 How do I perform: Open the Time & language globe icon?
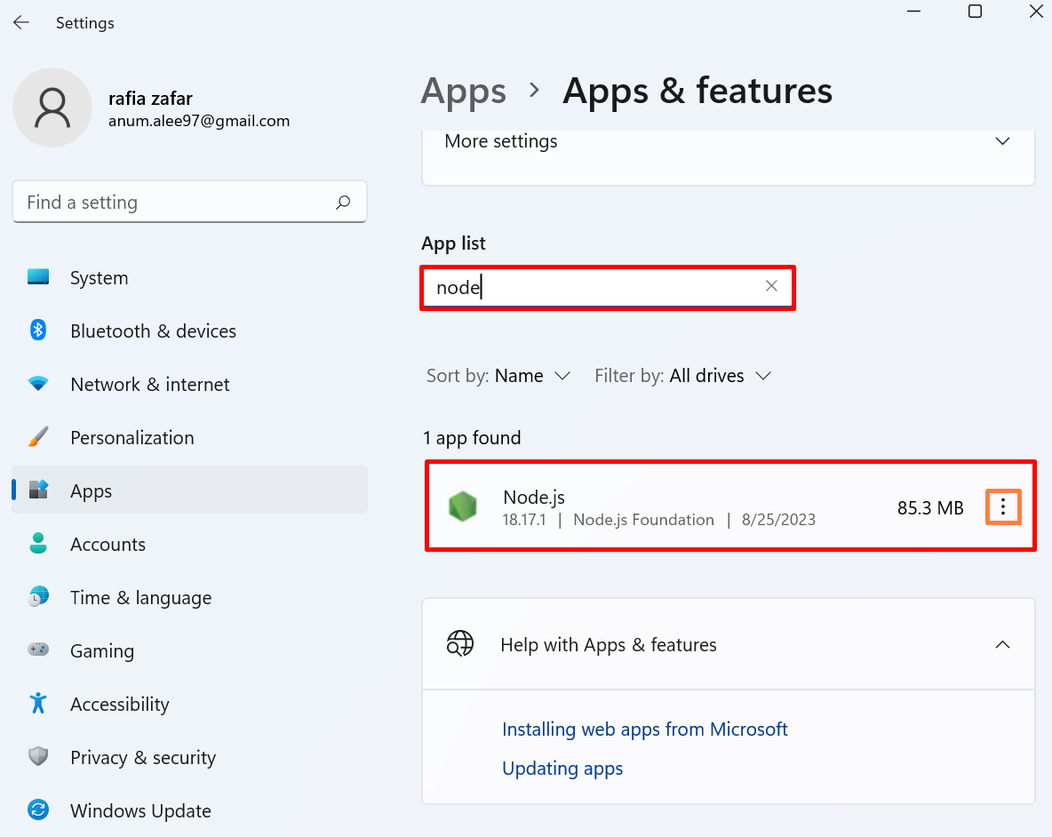(38, 596)
